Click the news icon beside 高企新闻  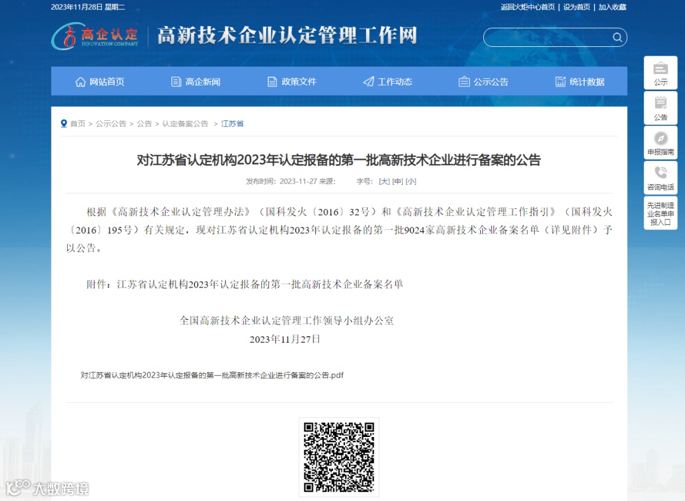(x=176, y=82)
